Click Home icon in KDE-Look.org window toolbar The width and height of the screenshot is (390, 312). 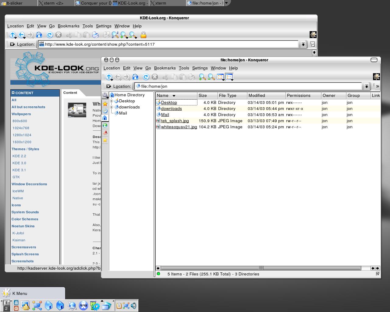click(x=39, y=35)
